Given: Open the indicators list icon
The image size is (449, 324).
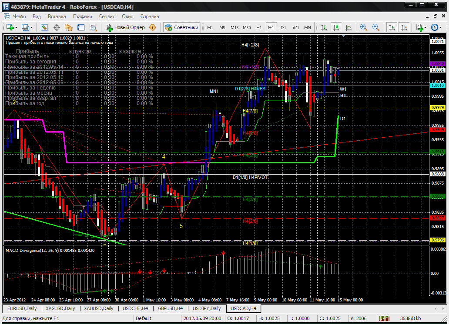Looking at the screenshot, I should (x=419, y=27).
